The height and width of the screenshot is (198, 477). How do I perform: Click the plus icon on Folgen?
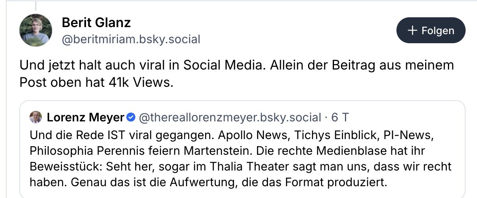[x=412, y=31]
